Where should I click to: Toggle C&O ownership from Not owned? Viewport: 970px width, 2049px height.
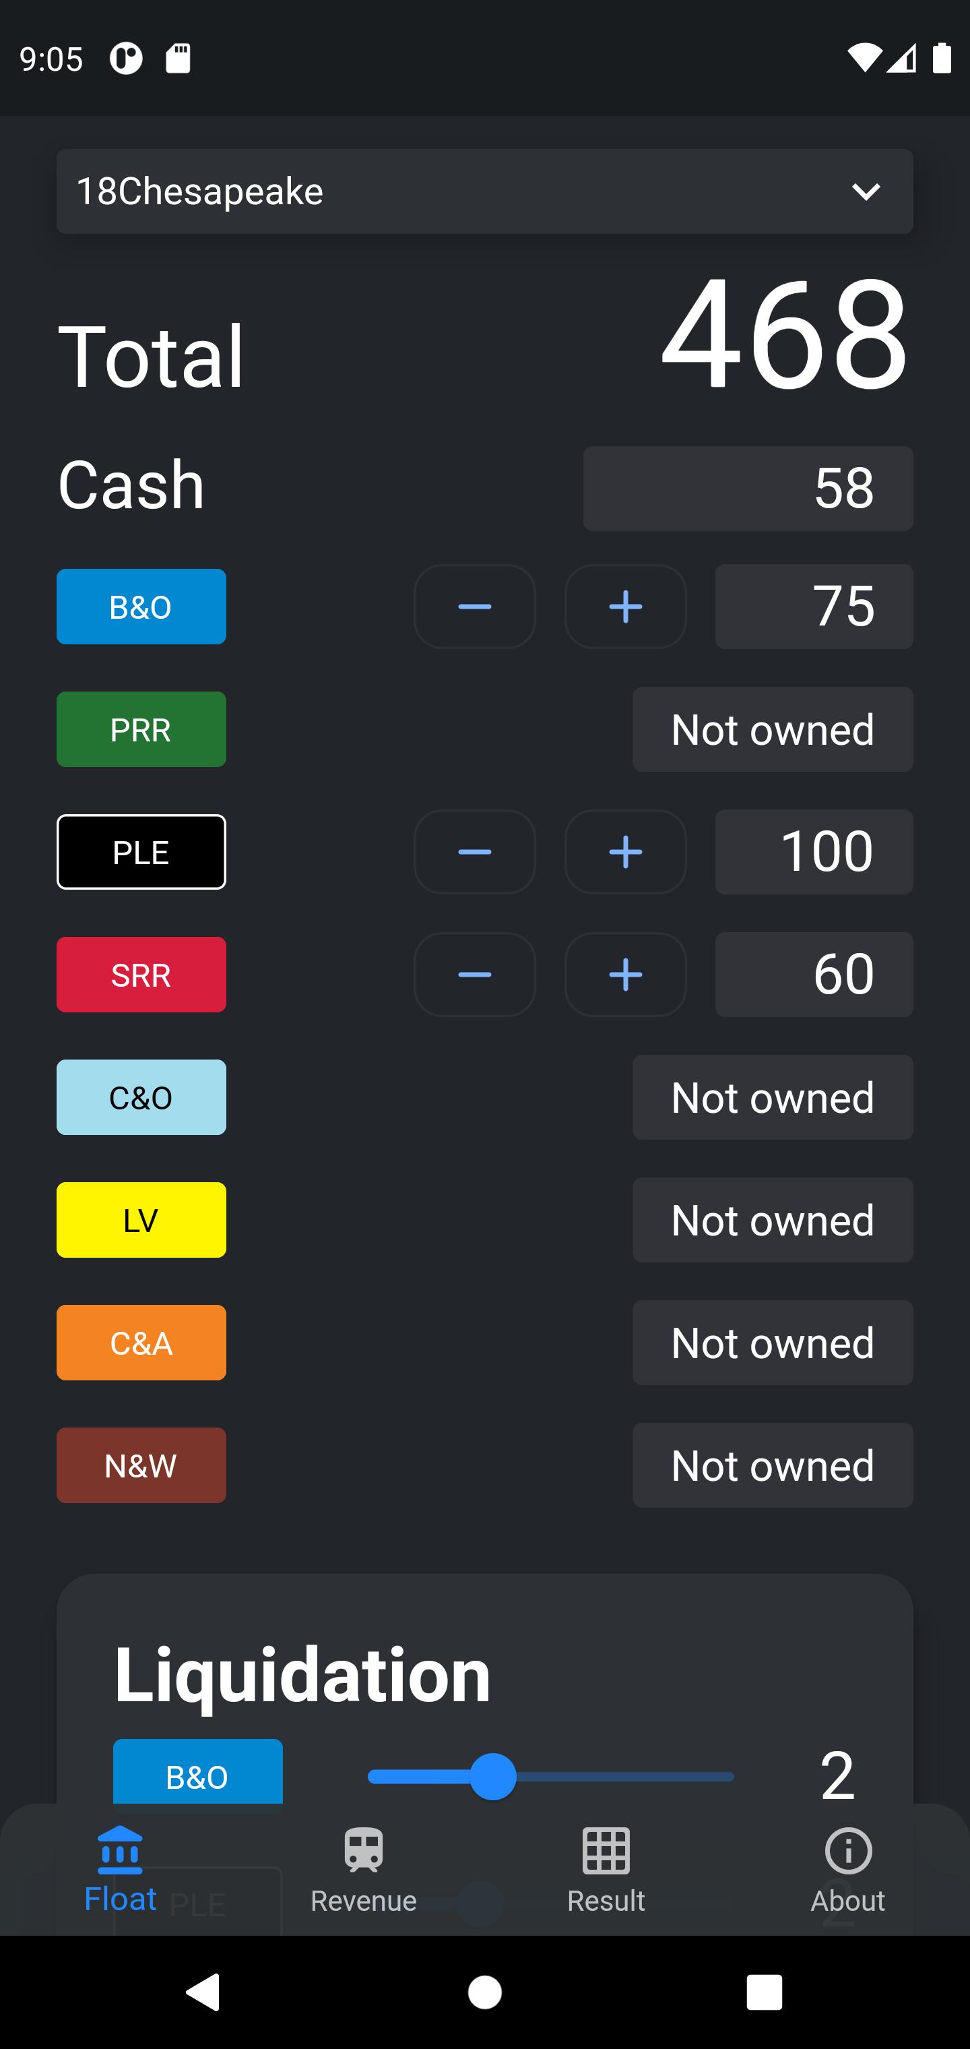[773, 1097]
